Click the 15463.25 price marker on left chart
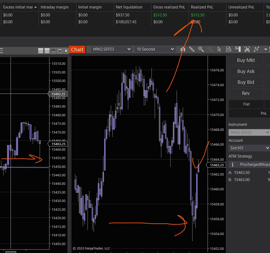The width and height of the screenshot is (270, 253). tap(57, 144)
